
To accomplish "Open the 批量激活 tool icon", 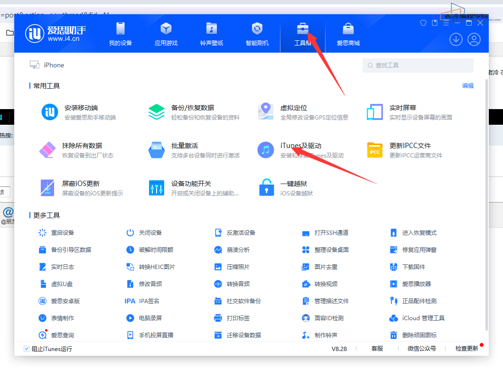I will 157,150.
